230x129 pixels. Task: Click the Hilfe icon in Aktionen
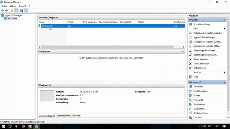pos(190,77)
